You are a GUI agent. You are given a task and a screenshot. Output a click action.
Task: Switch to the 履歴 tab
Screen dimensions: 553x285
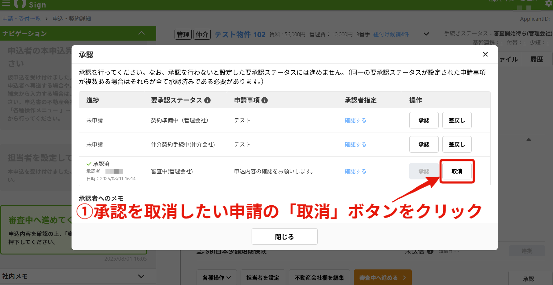click(x=536, y=59)
